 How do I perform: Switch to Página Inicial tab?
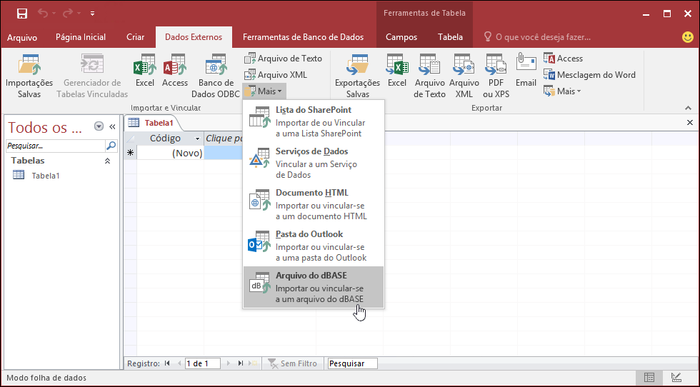[81, 38]
